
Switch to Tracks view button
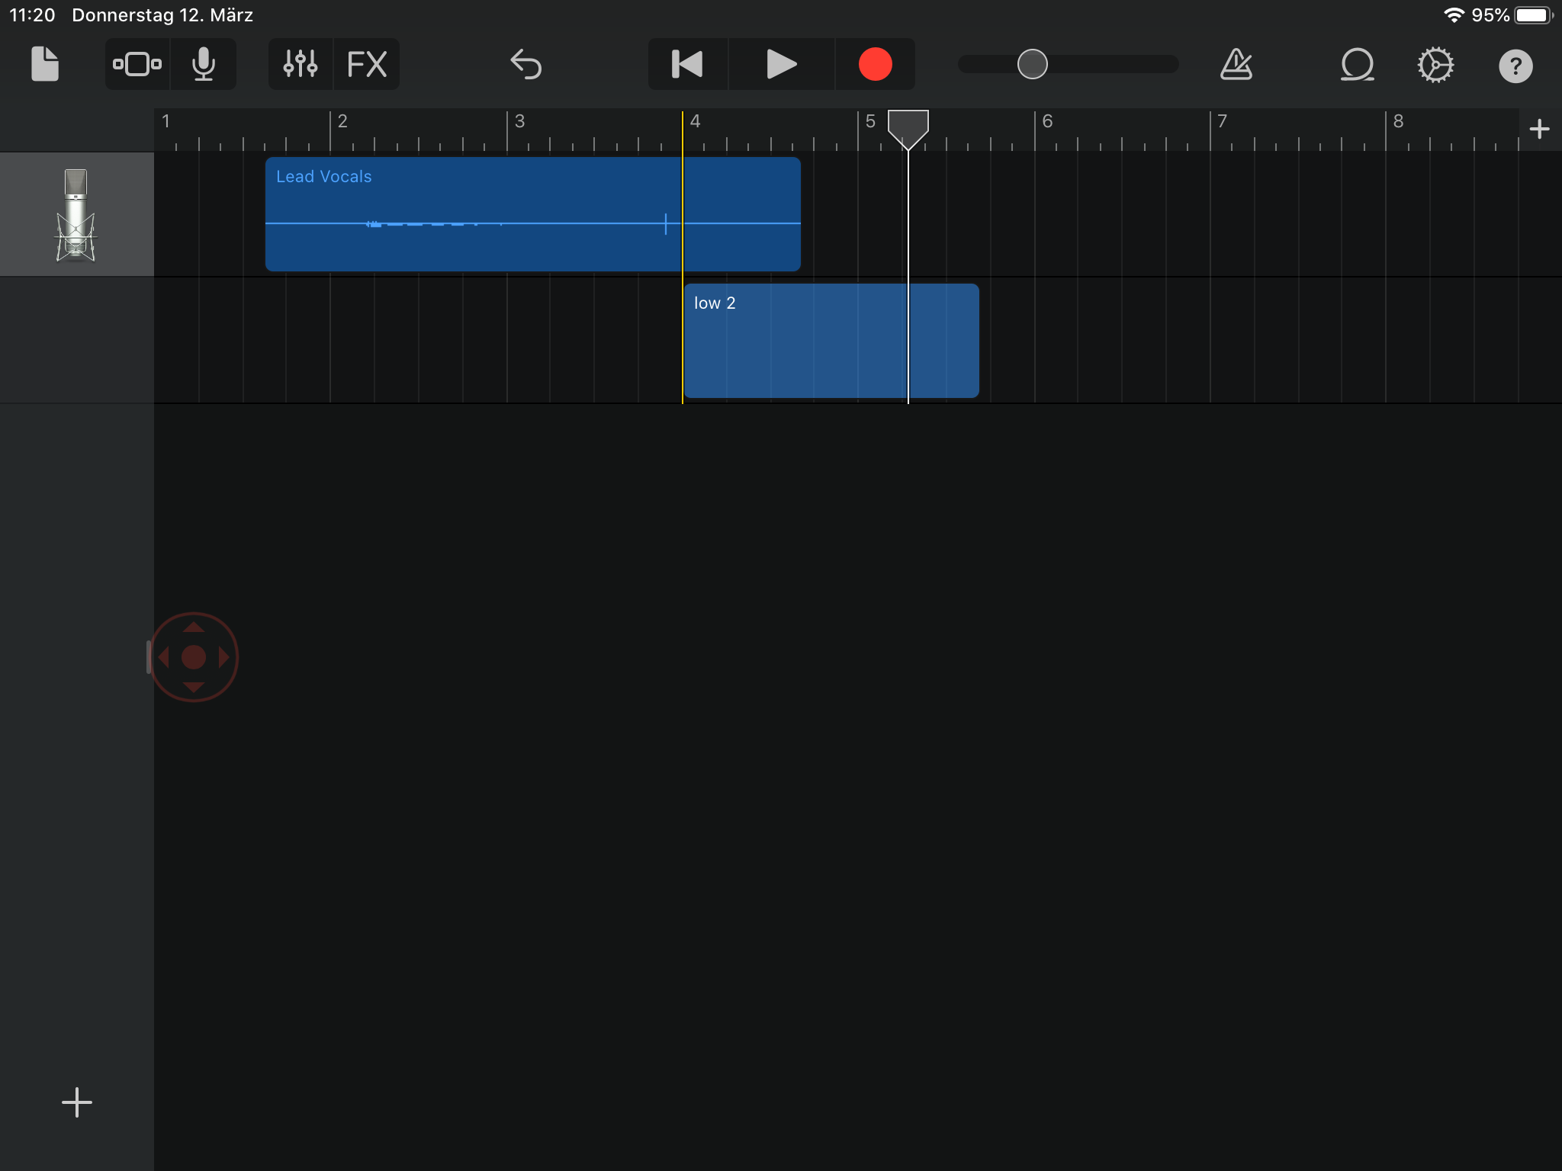point(137,64)
